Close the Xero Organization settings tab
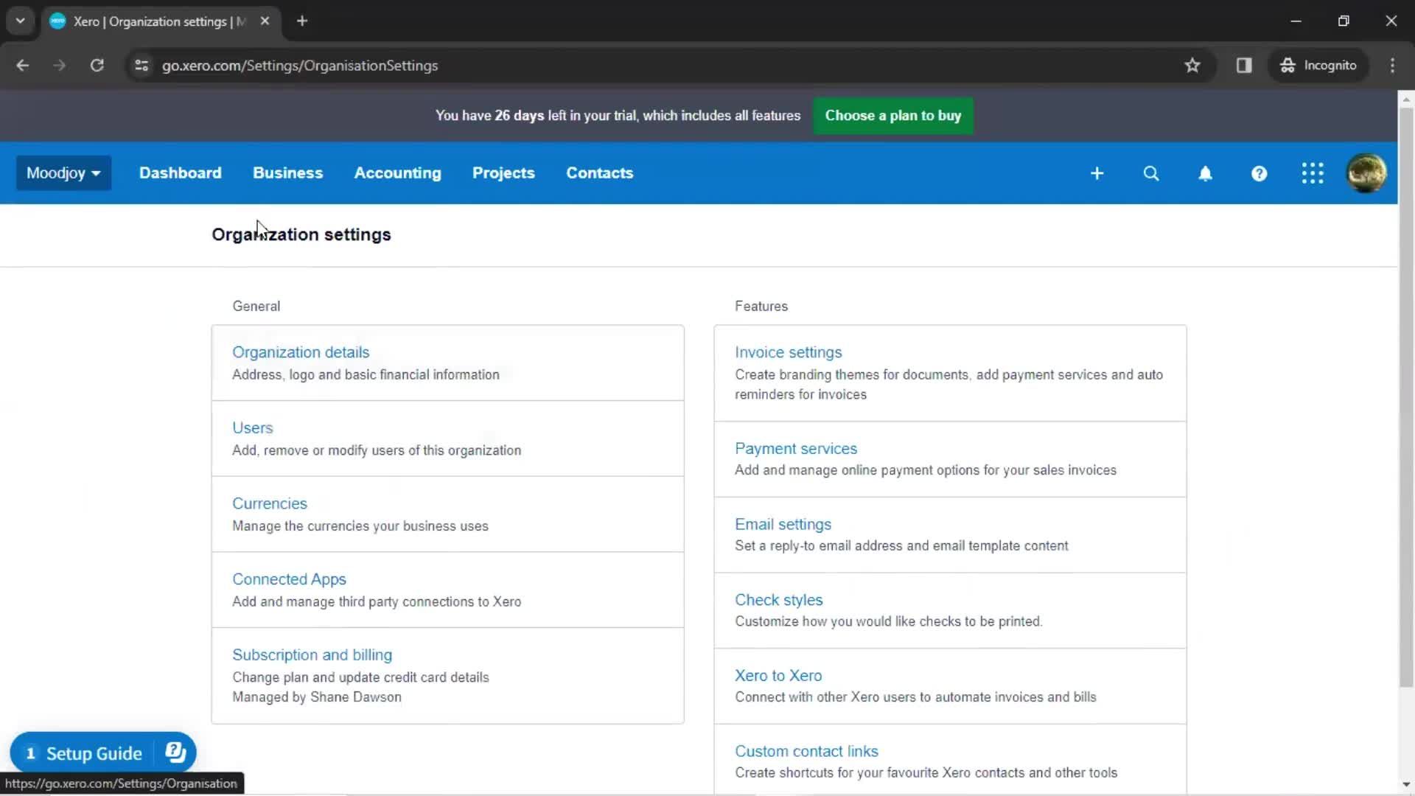 tap(265, 21)
